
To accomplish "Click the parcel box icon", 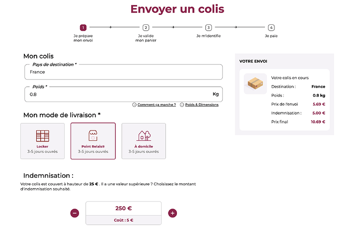I will tap(255, 83).
